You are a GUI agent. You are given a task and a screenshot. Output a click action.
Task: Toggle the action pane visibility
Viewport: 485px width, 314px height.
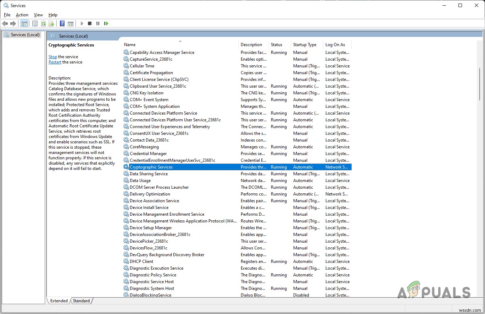click(x=71, y=23)
